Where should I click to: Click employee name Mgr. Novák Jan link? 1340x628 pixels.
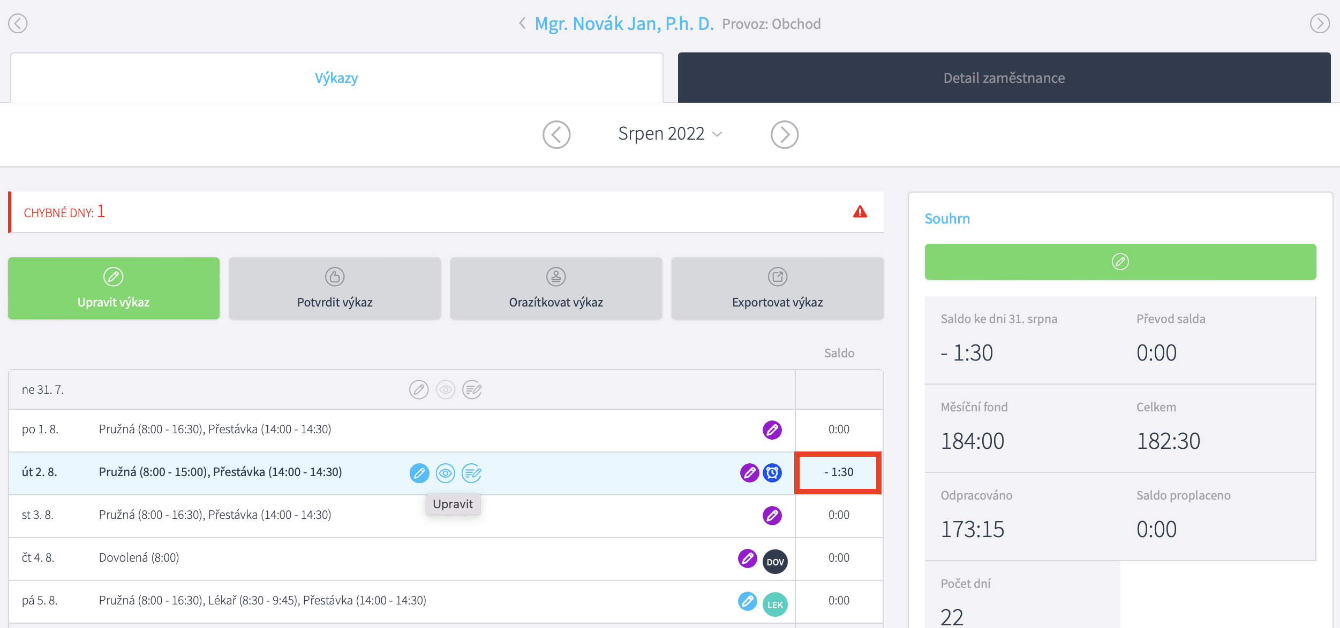624,24
